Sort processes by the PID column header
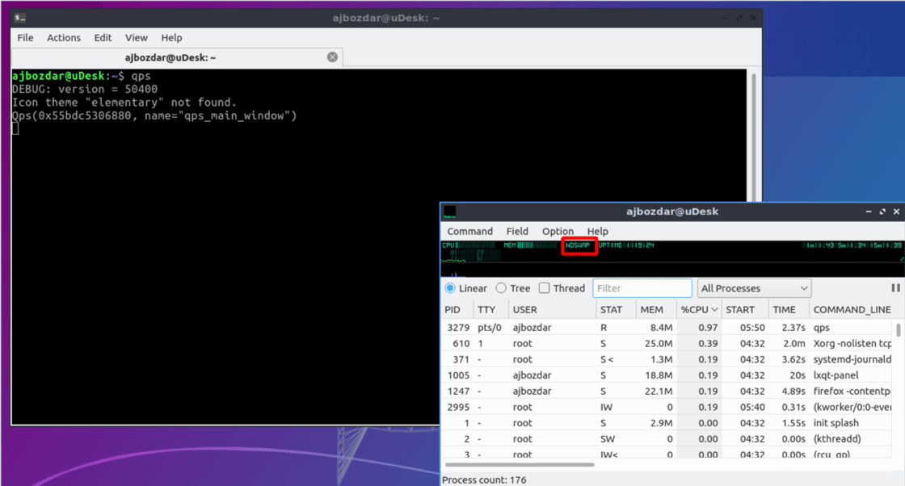 (x=452, y=309)
